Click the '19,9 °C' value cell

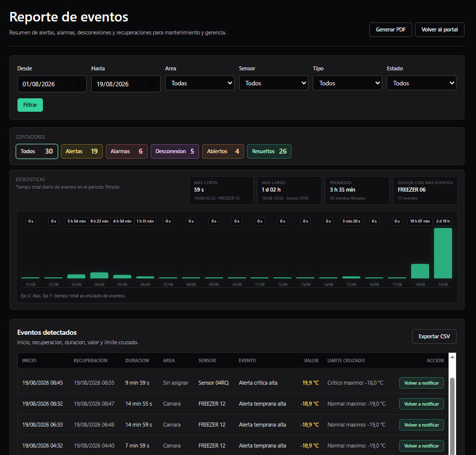(x=310, y=383)
